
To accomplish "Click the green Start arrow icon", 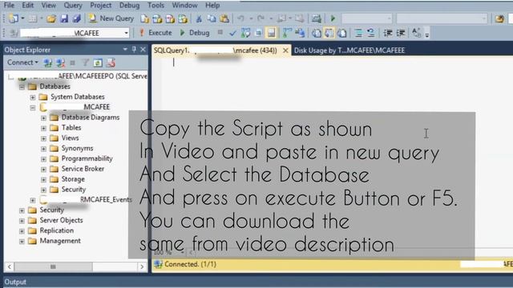I will (333, 18).
